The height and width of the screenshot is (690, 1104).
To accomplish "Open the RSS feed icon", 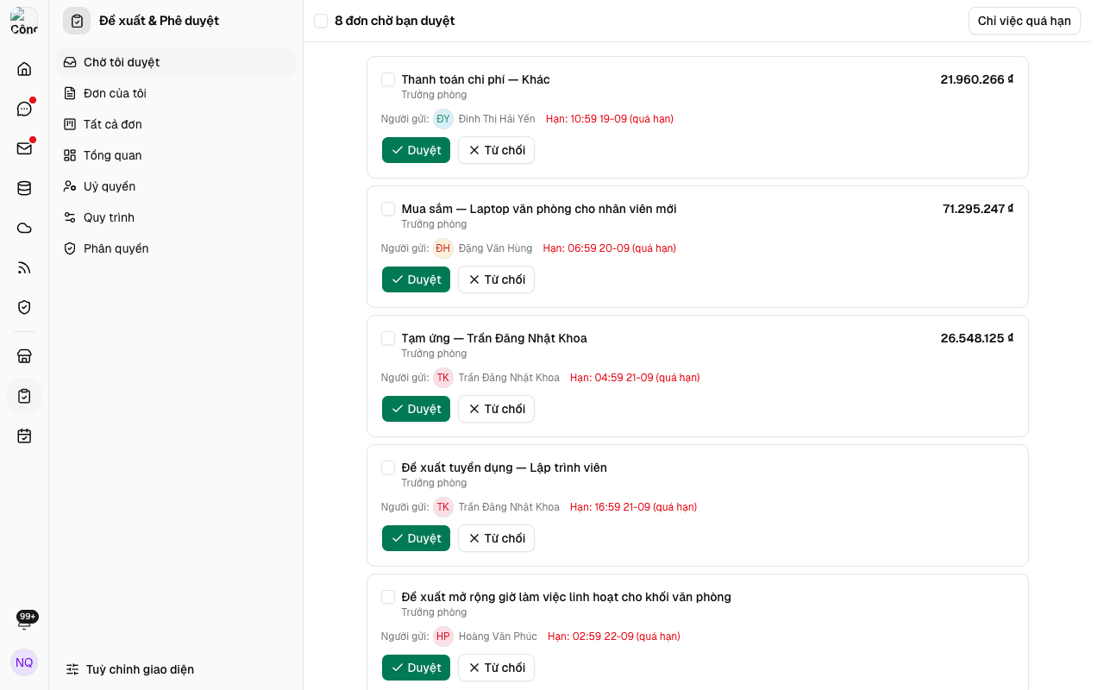I will pos(24,267).
